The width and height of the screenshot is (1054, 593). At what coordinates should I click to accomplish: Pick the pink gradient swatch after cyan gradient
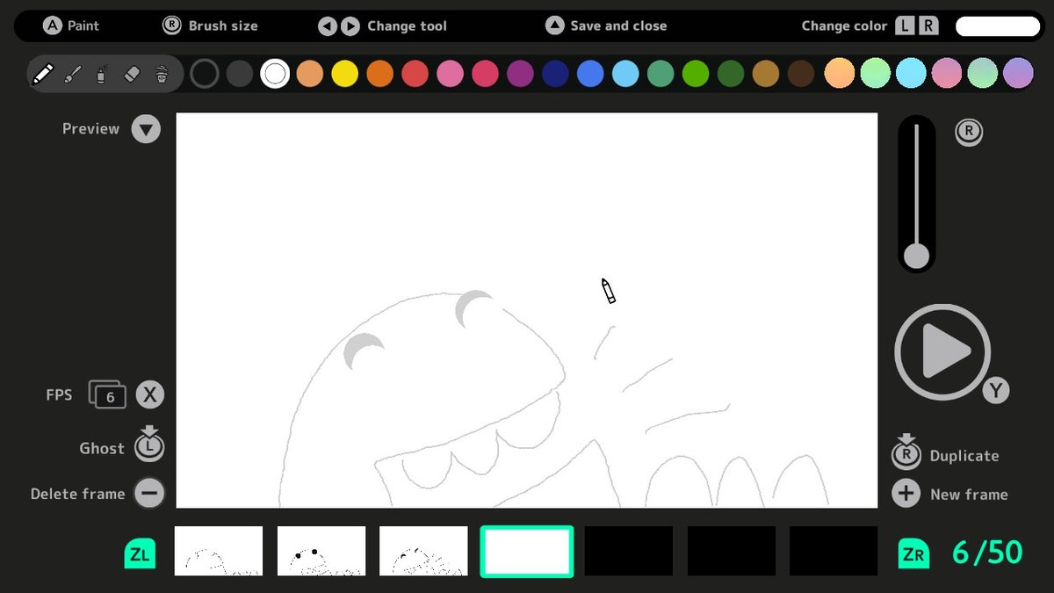[x=947, y=73]
